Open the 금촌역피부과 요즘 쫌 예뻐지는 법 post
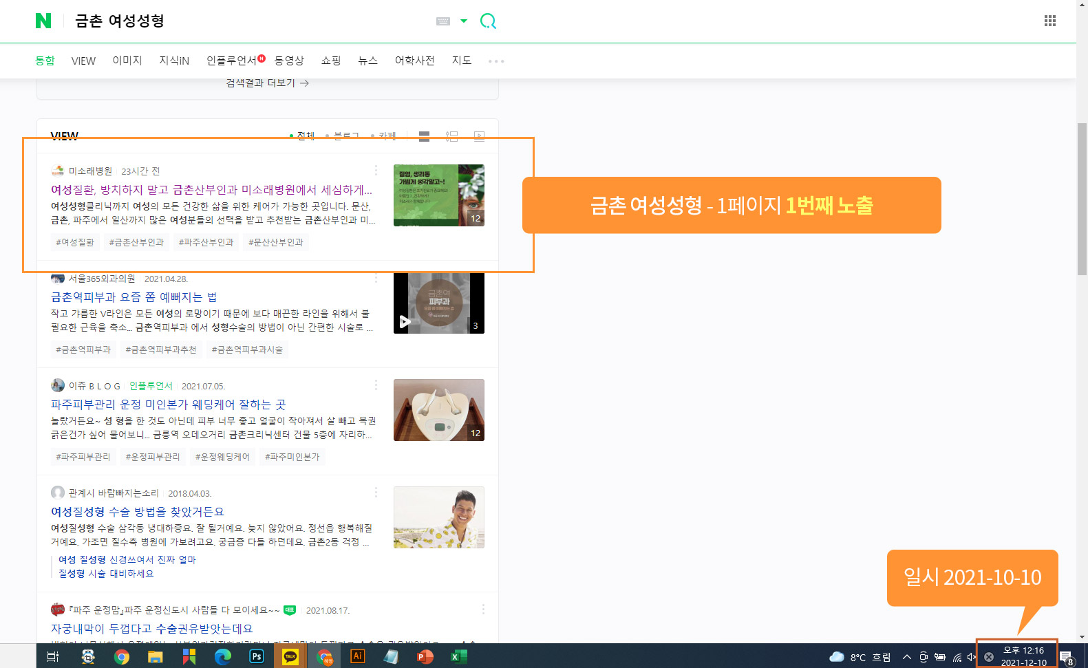The width and height of the screenshot is (1088, 668). 134,297
